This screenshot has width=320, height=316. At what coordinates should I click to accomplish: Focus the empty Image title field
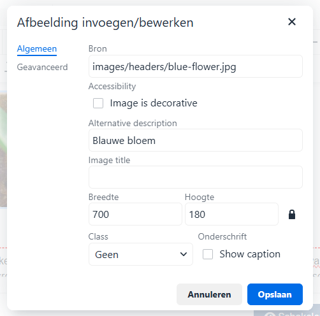(196, 177)
